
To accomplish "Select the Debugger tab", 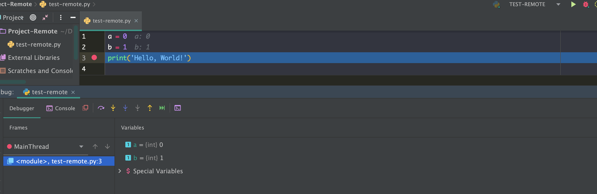I will click(x=22, y=108).
